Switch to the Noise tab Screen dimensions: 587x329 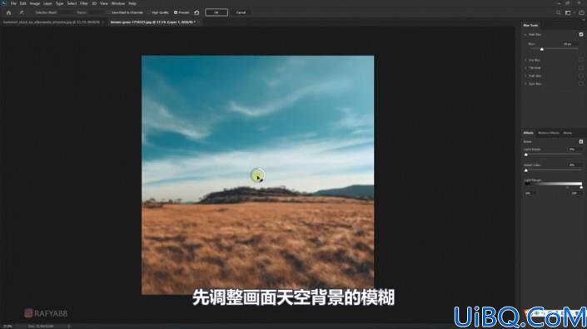coord(568,133)
